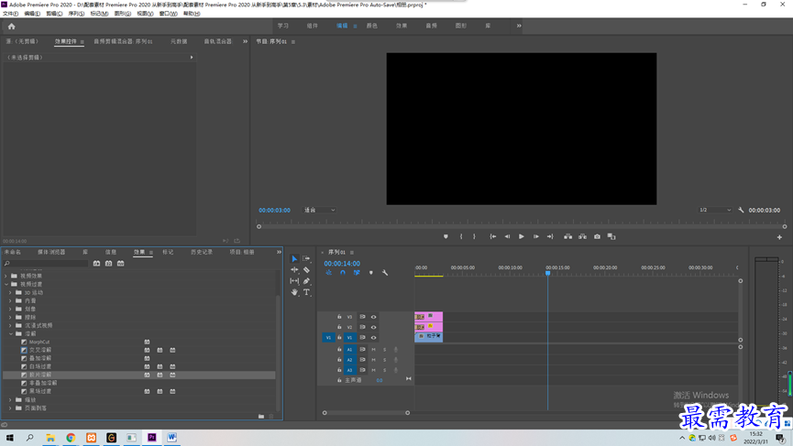Step back one frame
The height and width of the screenshot is (446, 793).
[507, 236]
